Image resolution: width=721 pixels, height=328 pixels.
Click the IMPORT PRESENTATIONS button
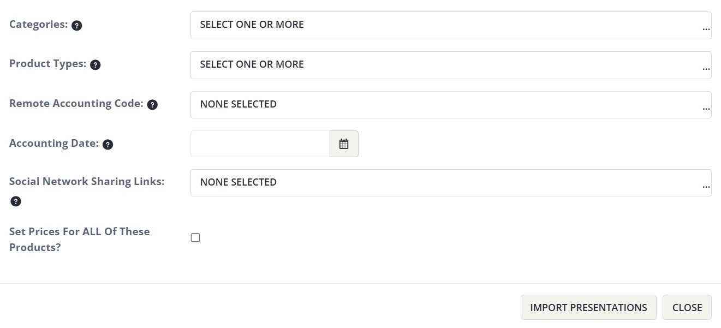[588, 307]
